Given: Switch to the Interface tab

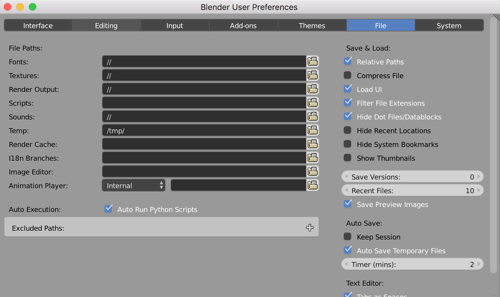Looking at the screenshot, I should [x=38, y=25].
